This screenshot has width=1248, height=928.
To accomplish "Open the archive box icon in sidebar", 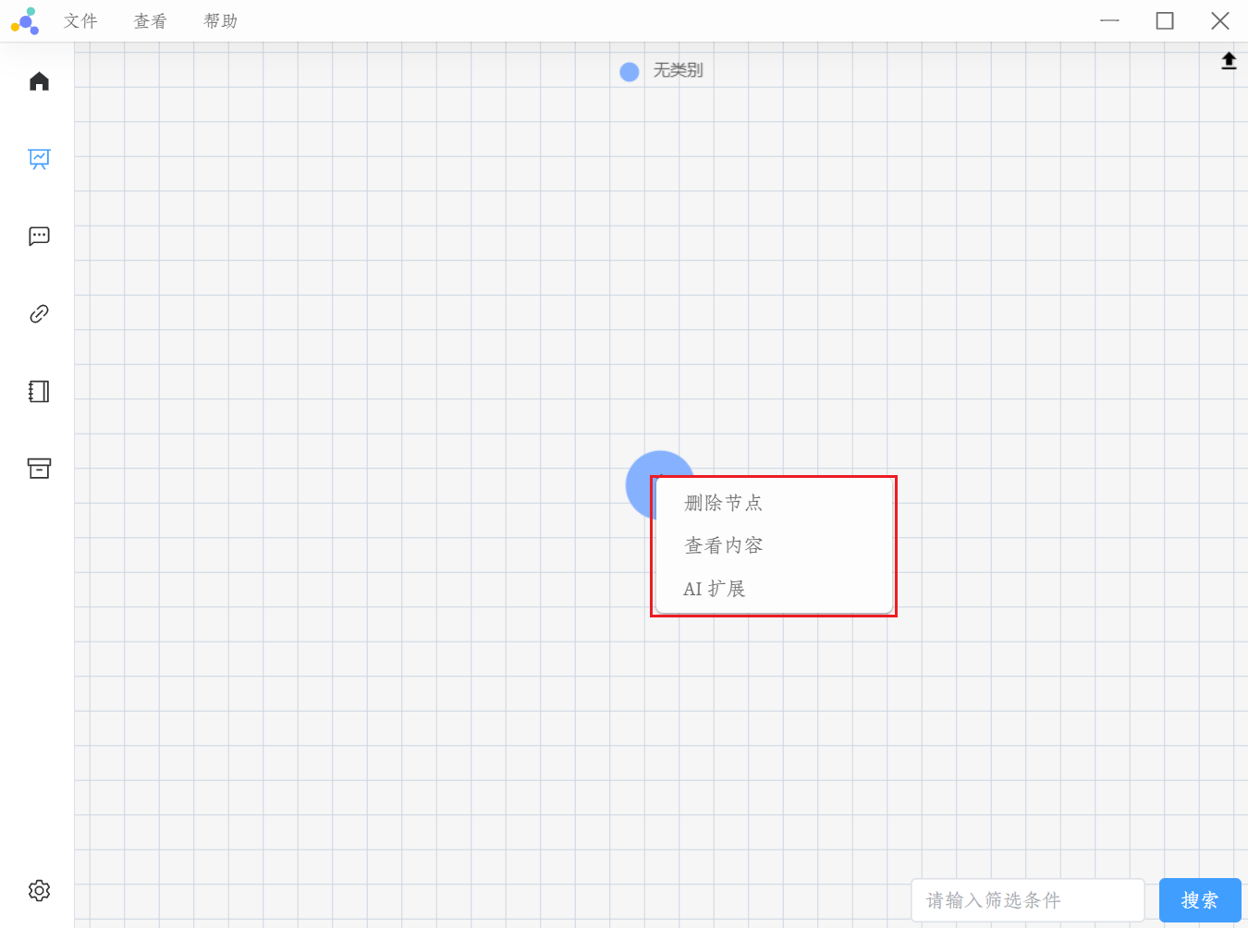I will (39, 469).
